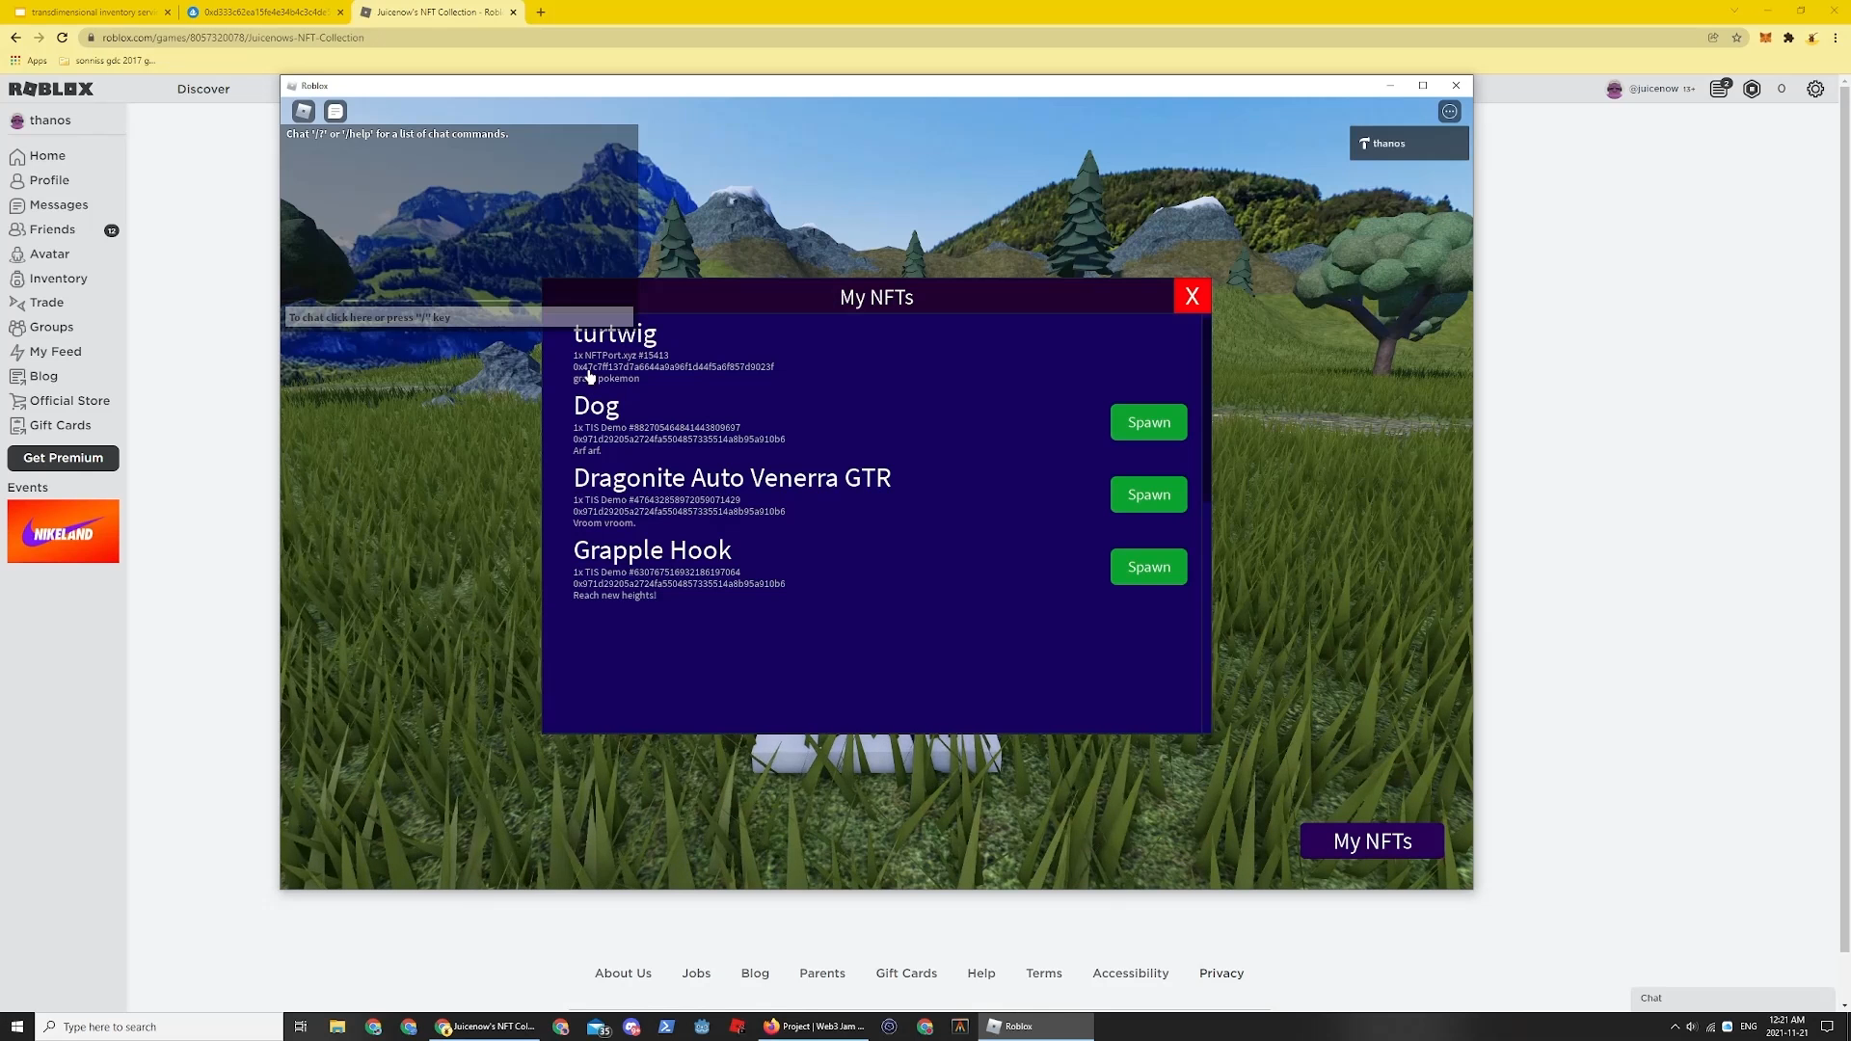Open the Discover page
Viewport: 1851px width, 1041px height.
pyautogui.click(x=203, y=89)
